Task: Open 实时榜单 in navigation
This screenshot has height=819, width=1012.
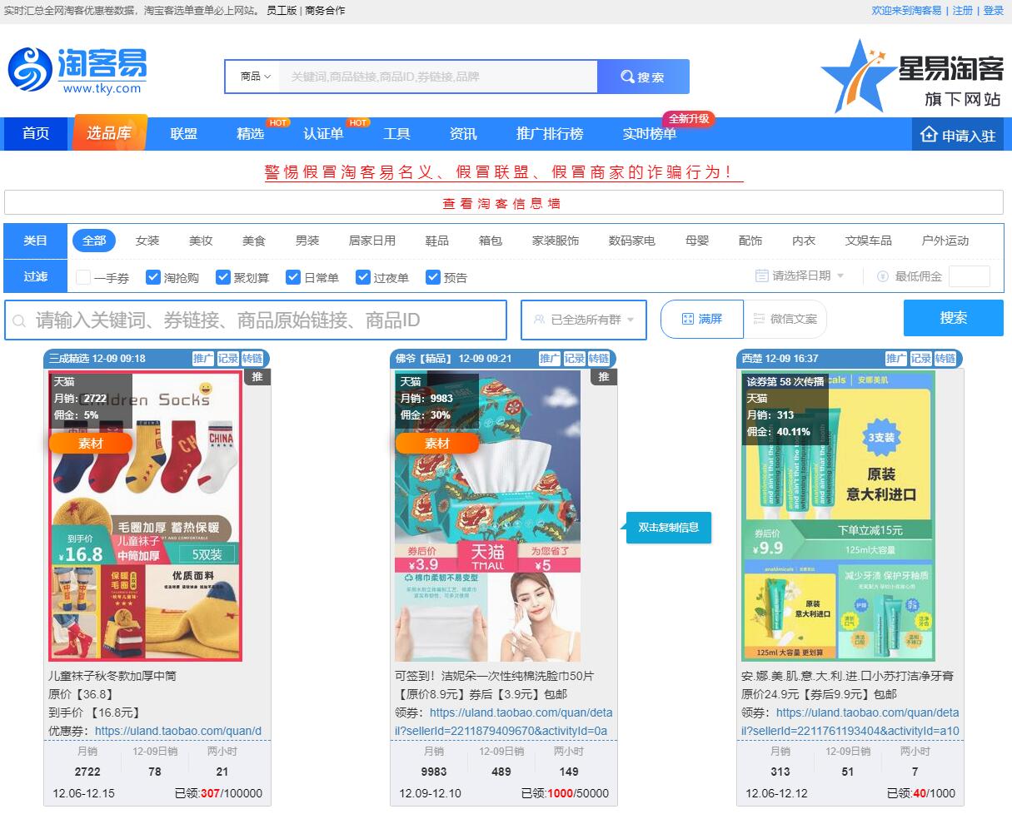Action: tap(650, 134)
